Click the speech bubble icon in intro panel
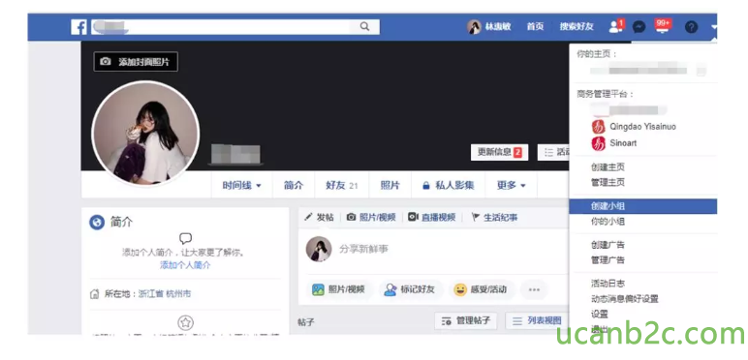The image size is (748, 360). 185,238
